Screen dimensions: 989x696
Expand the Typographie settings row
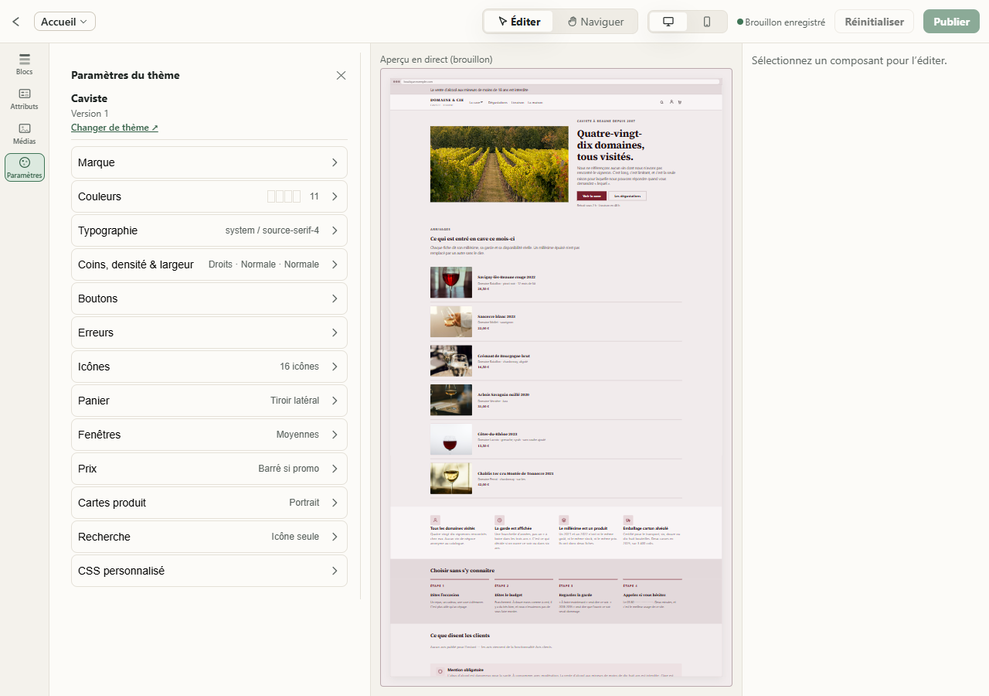coord(209,230)
